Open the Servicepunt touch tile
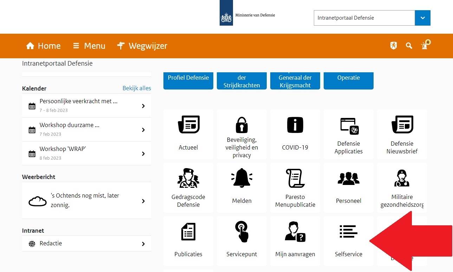The image size is (453, 272). click(242, 241)
